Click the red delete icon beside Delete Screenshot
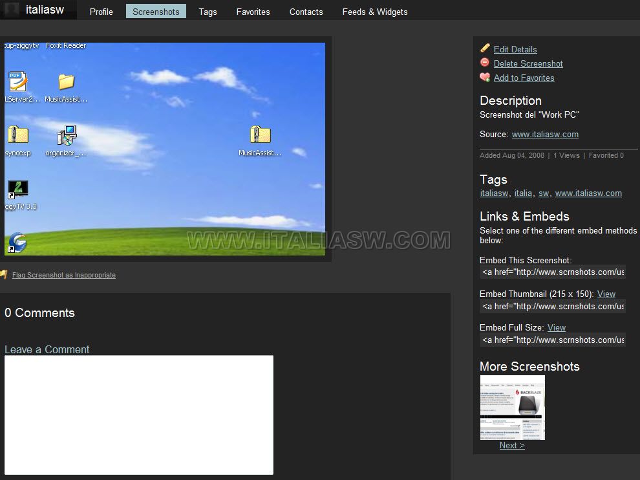This screenshot has width=640, height=480. pos(484,63)
